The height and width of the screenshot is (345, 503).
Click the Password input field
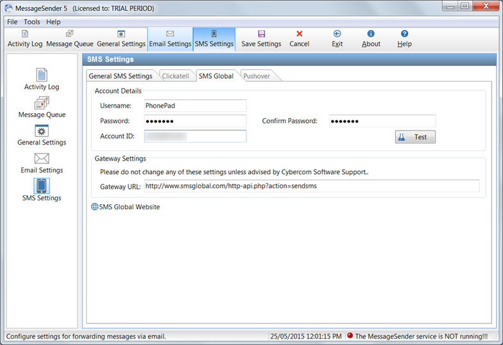[195, 121]
